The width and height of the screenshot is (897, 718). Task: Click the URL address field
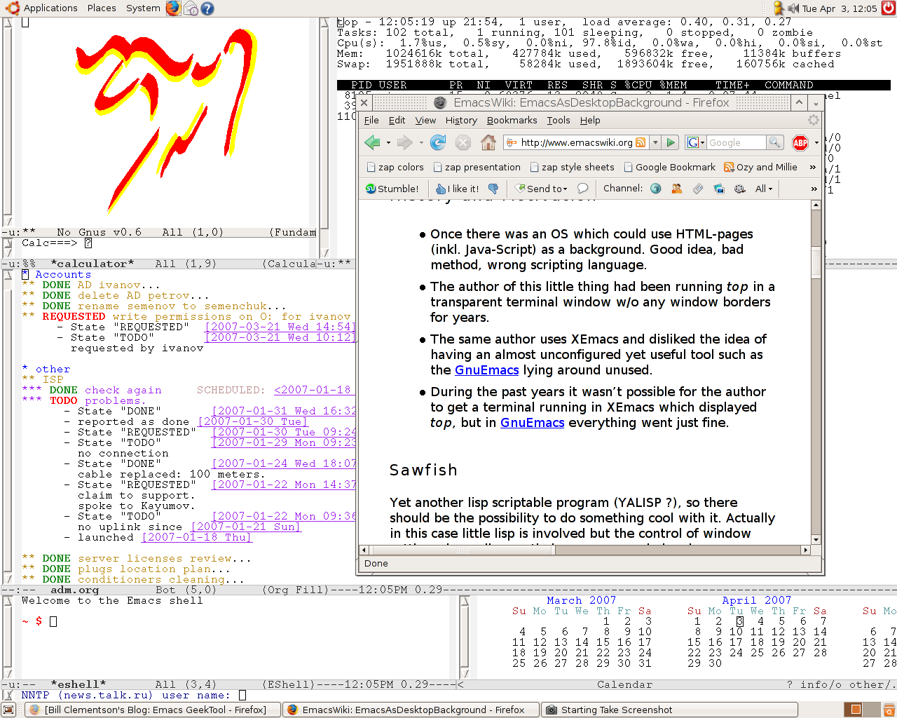coord(576,142)
